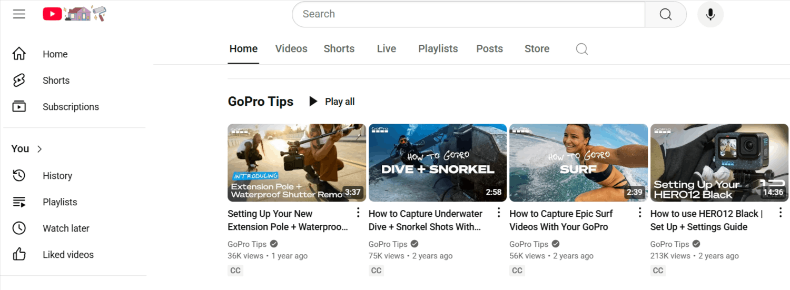Search within channel using magnifier icon
The height and width of the screenshot is (290, 790).
pos(581,49)
